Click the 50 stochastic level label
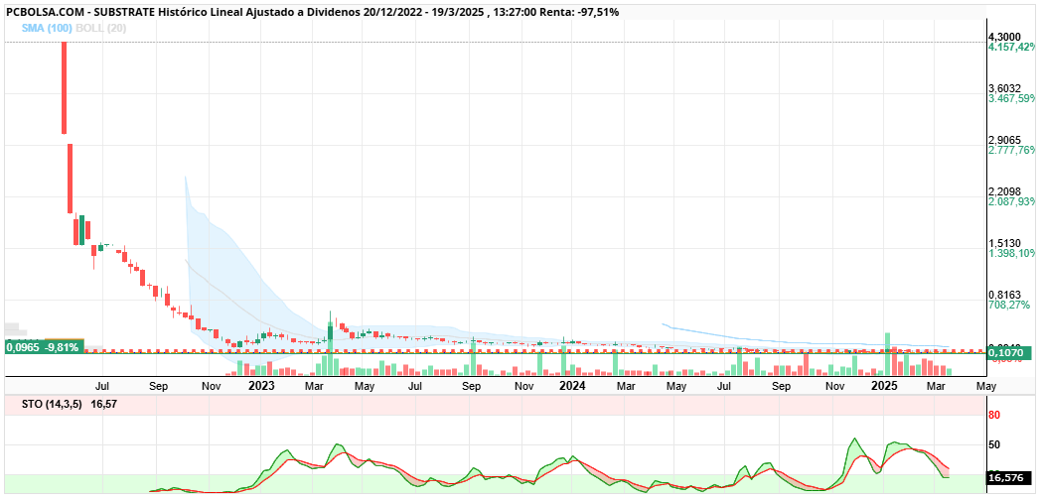1040x498 pixels. point(994,444)
